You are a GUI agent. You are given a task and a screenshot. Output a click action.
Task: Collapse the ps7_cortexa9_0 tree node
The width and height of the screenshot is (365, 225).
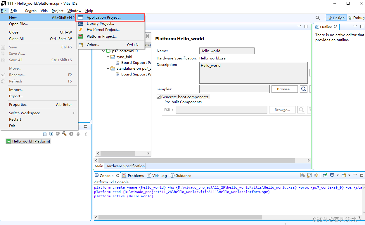click(x=103, y=51)
